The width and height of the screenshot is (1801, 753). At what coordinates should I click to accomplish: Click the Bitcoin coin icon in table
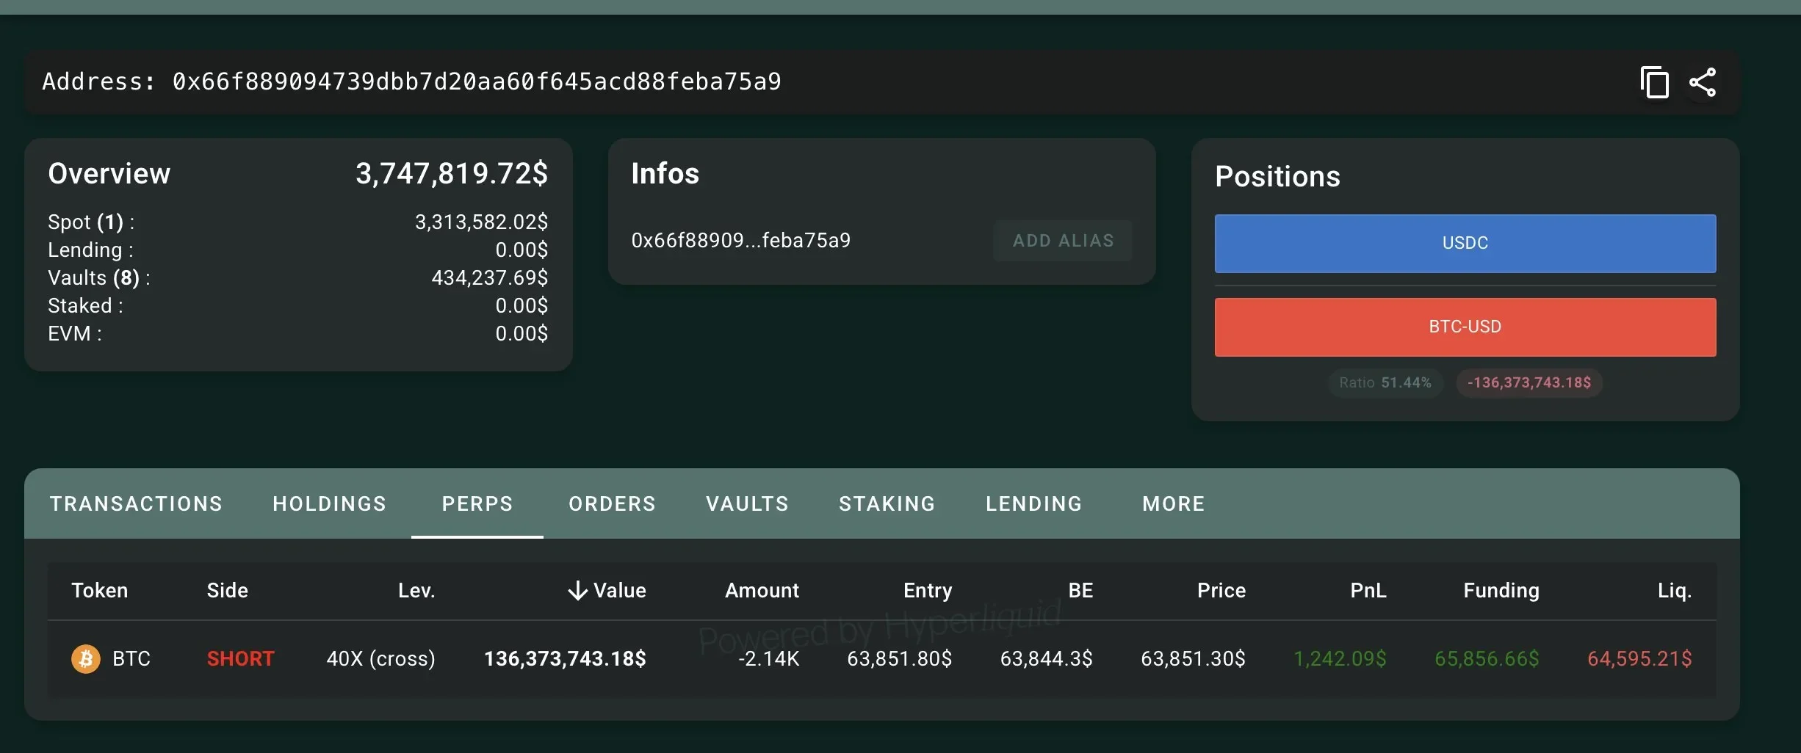[86, 659]
